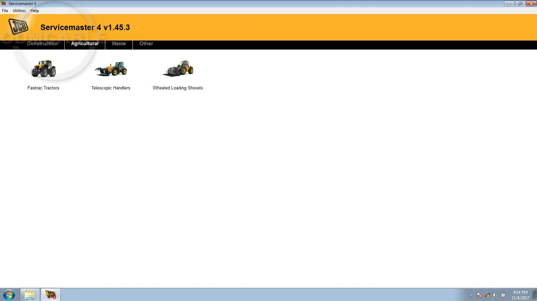The height and width of the screenshot is (301, 537).
Task: Switch to the Waste tab
Action: pos(119,44)
